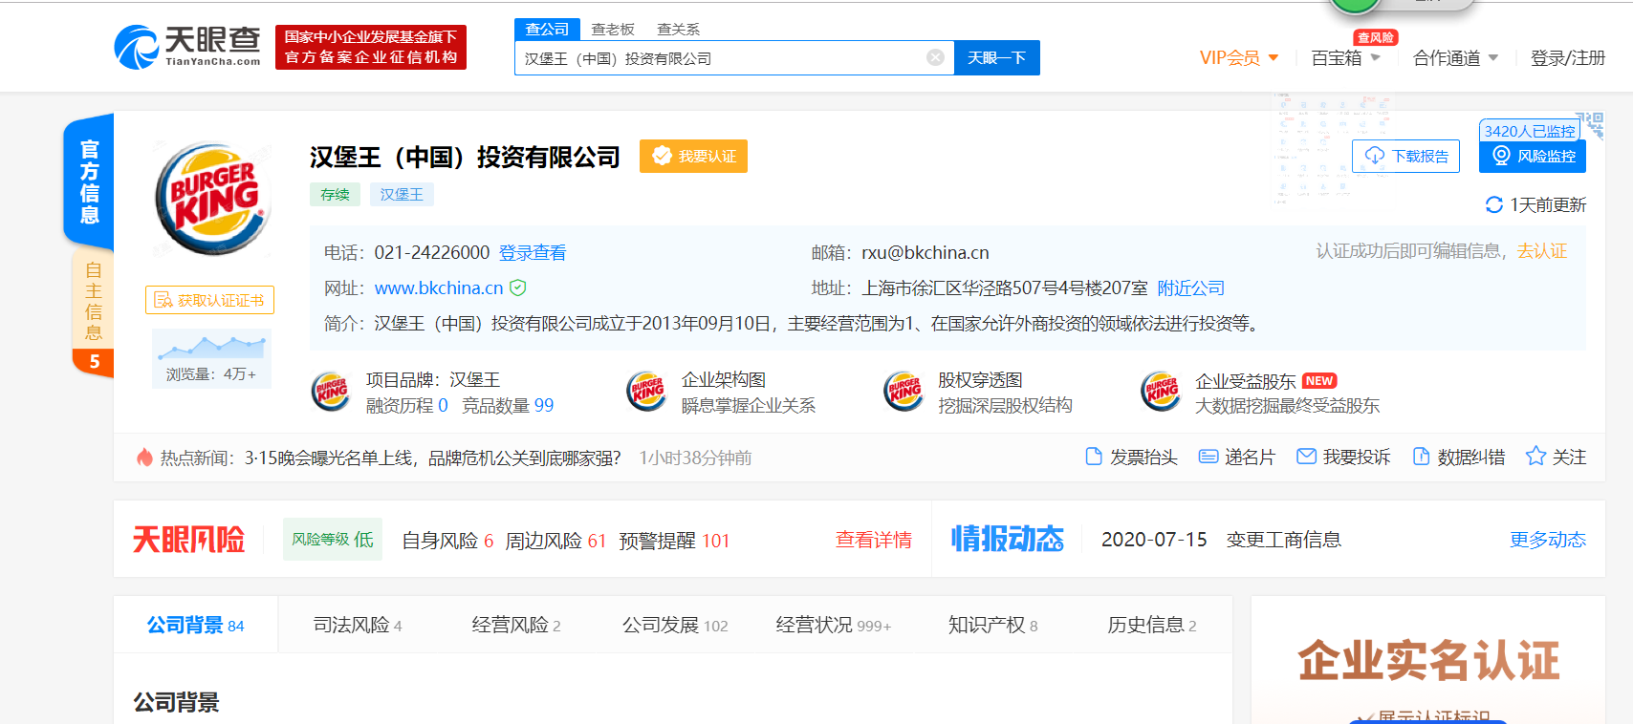Click 查看详情 risk details link
This screenshot has width=1633, height=724.
[x=874, y=540]
